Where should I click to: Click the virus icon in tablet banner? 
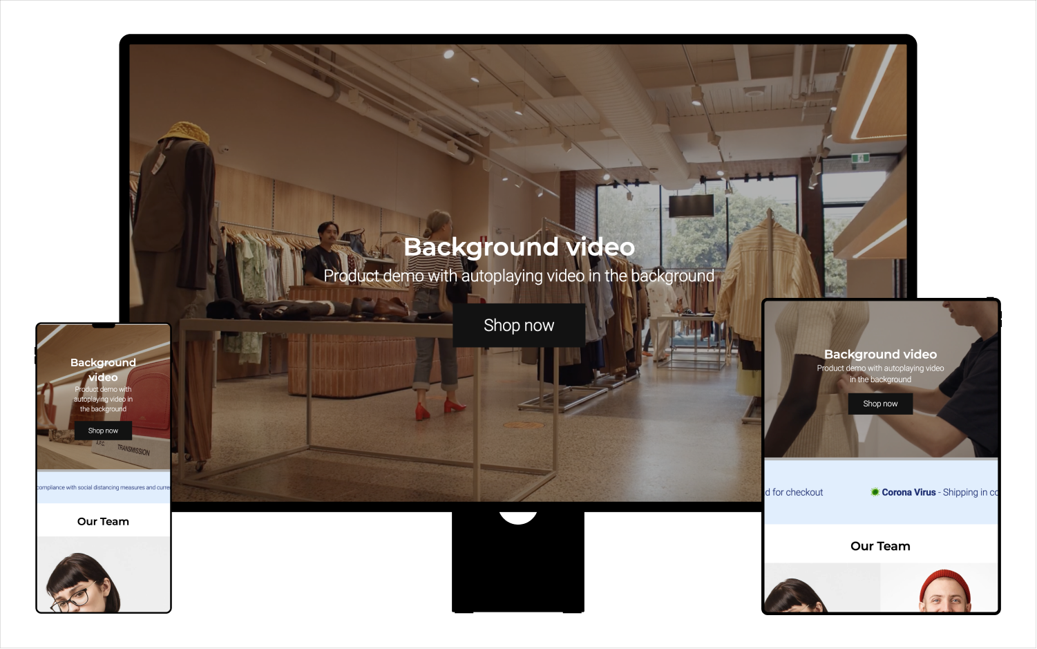875,492
